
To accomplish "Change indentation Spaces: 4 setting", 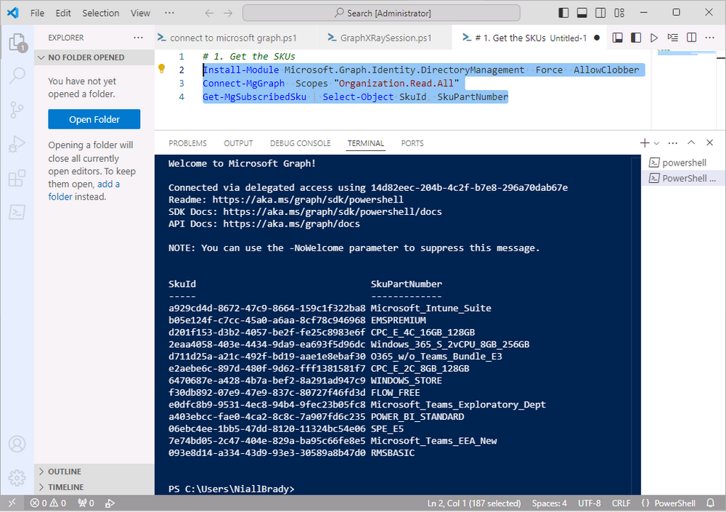I will point(549,503).
